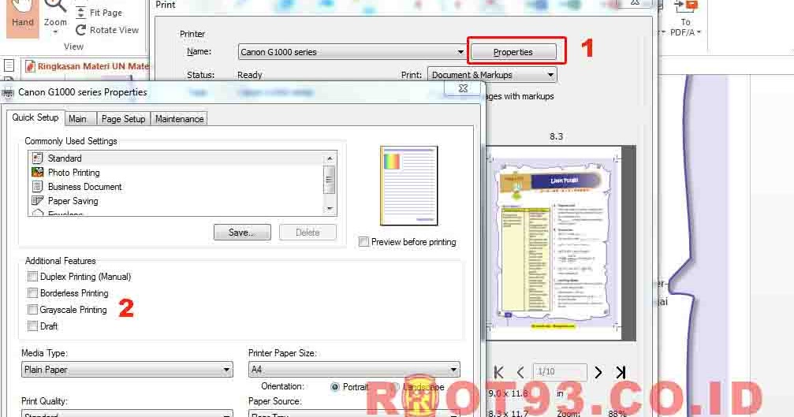Switch to the Quick Setup tab
This screenshot has width=794, height=417.
click(35, 117)
